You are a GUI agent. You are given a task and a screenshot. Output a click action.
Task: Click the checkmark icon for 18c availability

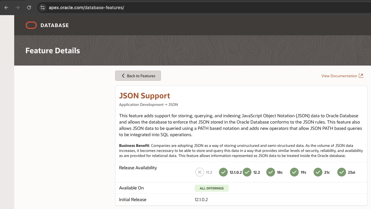[x=270, y=172]
